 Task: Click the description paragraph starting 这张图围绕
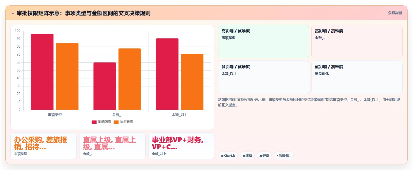click(309, 102)
